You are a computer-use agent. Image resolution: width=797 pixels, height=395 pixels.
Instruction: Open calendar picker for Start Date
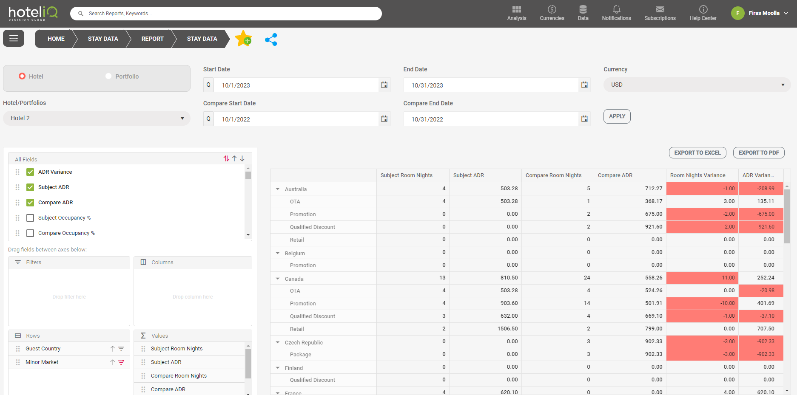pyautogui.click(x=384, y=85)
